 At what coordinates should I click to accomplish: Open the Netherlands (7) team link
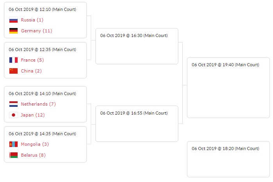[38, 104]
